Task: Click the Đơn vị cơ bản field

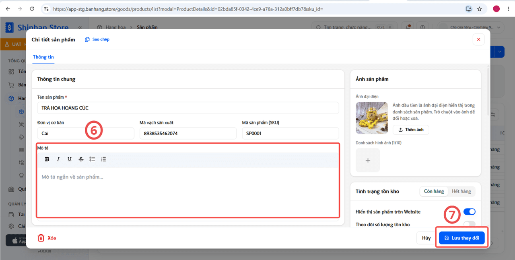Action: (86, 133)
